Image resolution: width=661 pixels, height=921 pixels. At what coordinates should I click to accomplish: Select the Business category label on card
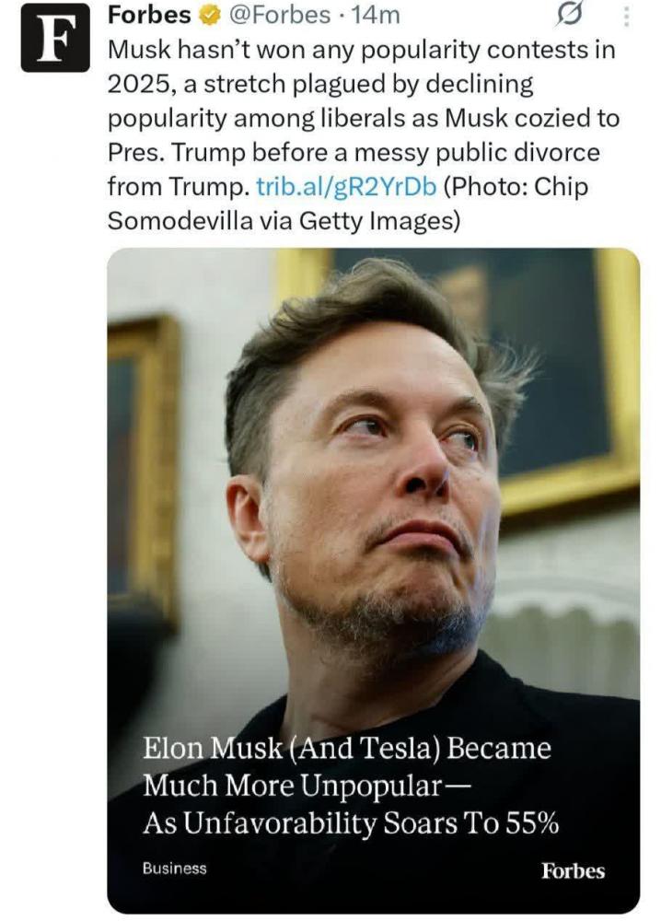174,869
